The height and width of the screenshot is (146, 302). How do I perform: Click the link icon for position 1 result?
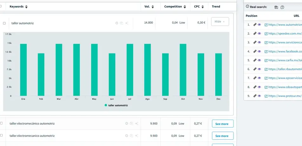pos(255,25)
